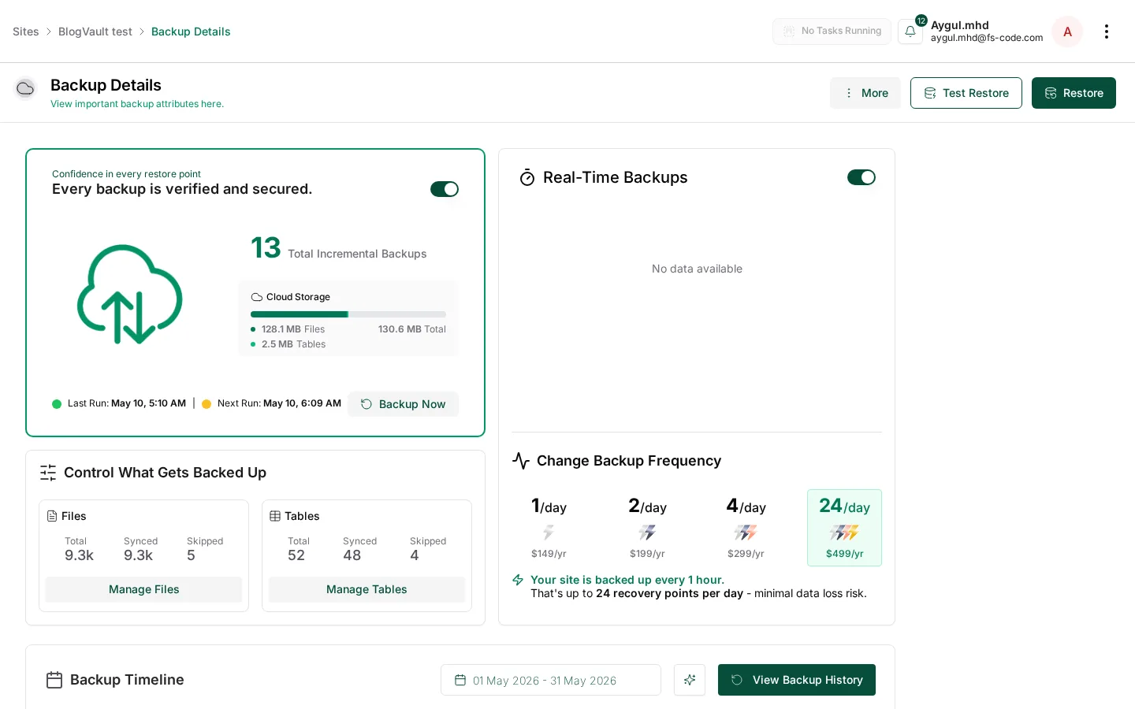
Task: Open the vertical three-dot account menu
Action: tap(1107, 32)
